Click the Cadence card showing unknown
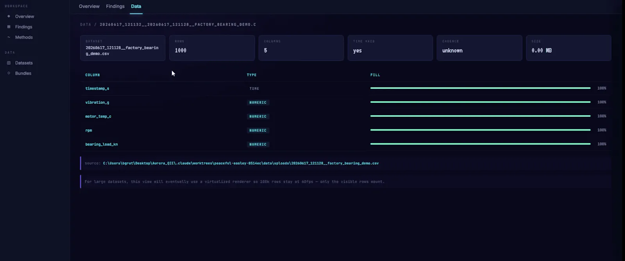The height and width of the screenshot is (261, 625). pos(479,48)
